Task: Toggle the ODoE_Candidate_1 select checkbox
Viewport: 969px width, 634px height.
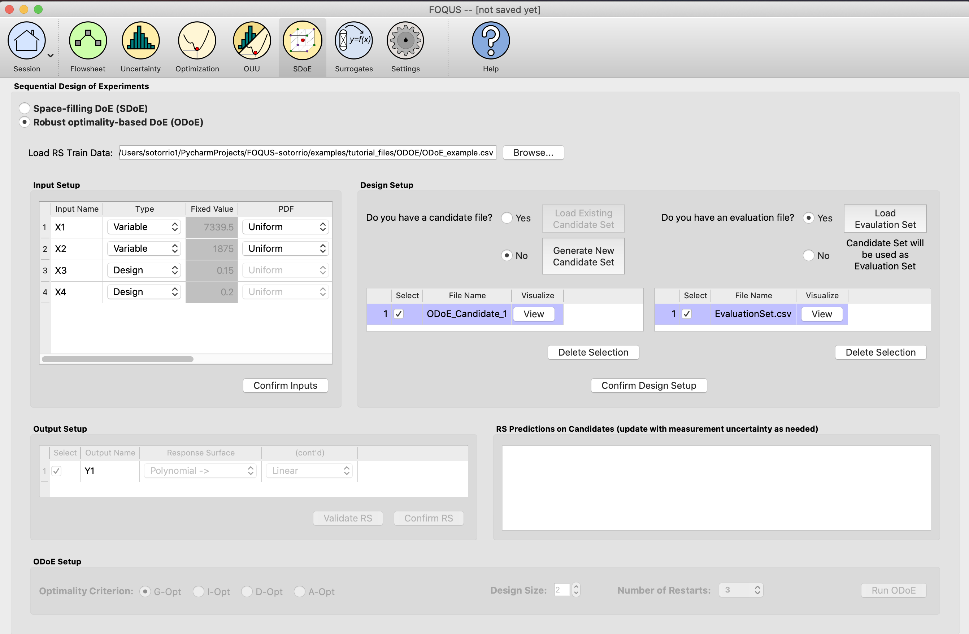Action: (x=399, y=314)
